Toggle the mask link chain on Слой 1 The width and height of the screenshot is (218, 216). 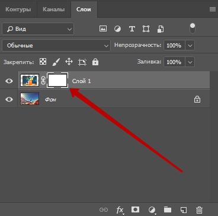click(x=43, y=81)
